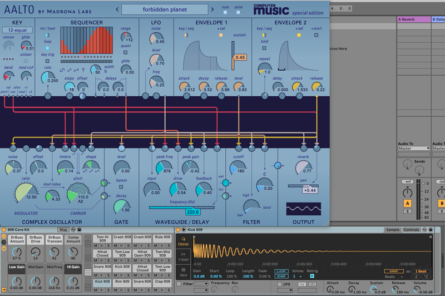The height and width of the screenshot is (296, 445).
Task: Open the Simpler LFO waveform dropdown
Action: [x=285, y=290]
